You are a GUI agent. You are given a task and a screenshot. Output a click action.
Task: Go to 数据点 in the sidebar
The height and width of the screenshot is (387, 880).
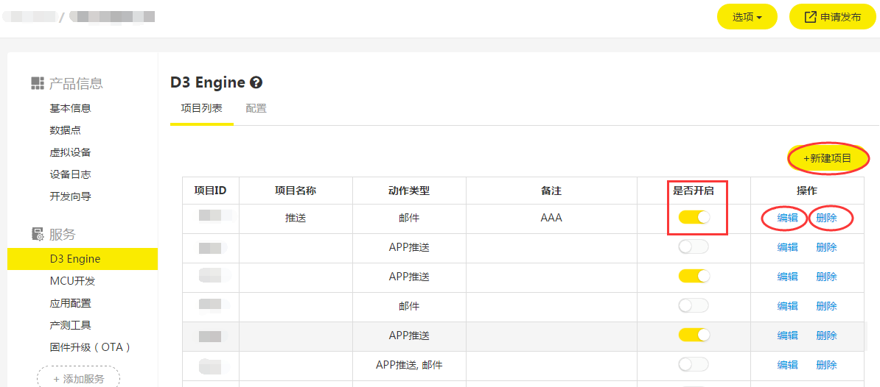[65, 130]
